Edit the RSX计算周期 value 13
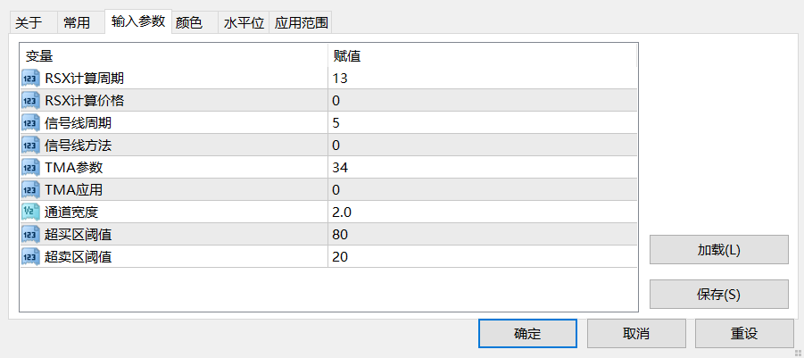Viewport: 804px width, 358px height. pyautogui.click(x=483, y=79)
